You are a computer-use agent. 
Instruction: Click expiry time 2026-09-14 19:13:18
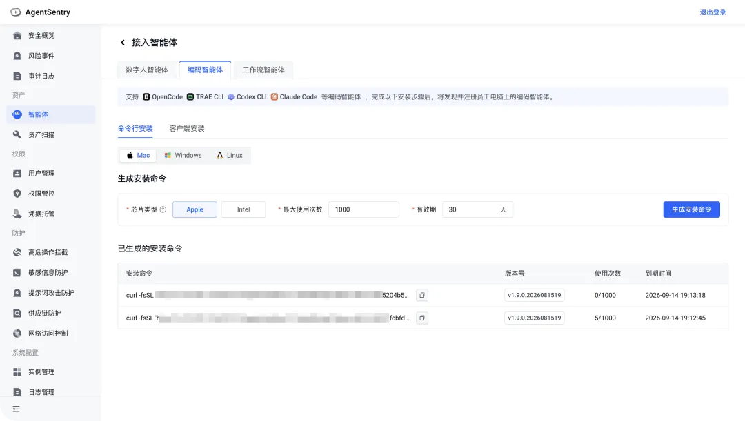pyautogui.click(x=675, y=295)
